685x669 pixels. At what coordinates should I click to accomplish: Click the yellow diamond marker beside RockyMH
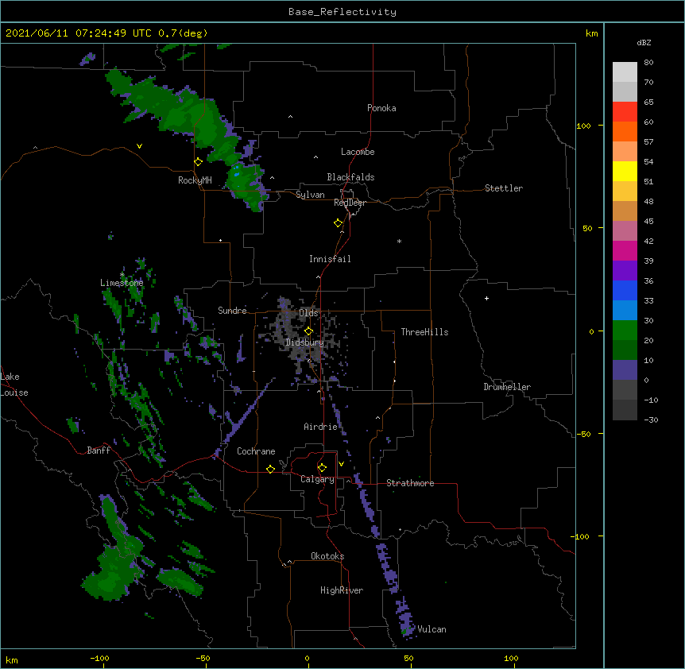(199, 162)
